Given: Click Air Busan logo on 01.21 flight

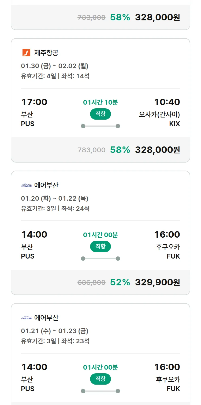Looking at the screenshot, I should [x=26, y=318].
